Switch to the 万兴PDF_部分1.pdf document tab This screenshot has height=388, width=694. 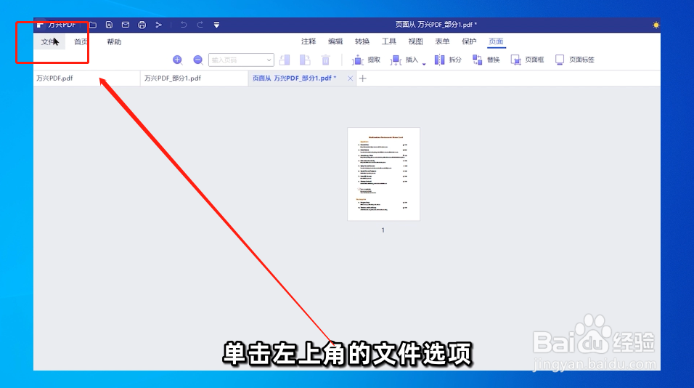tap(194, 78)
